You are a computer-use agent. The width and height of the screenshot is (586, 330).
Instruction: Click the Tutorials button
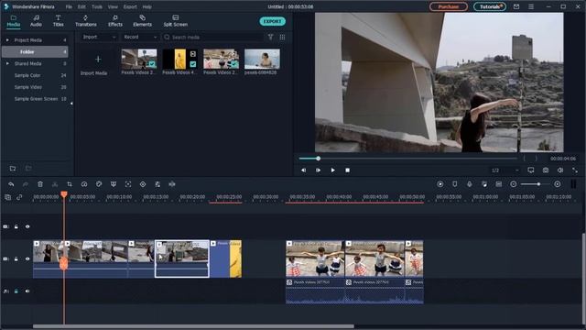(x=490, y=6)
